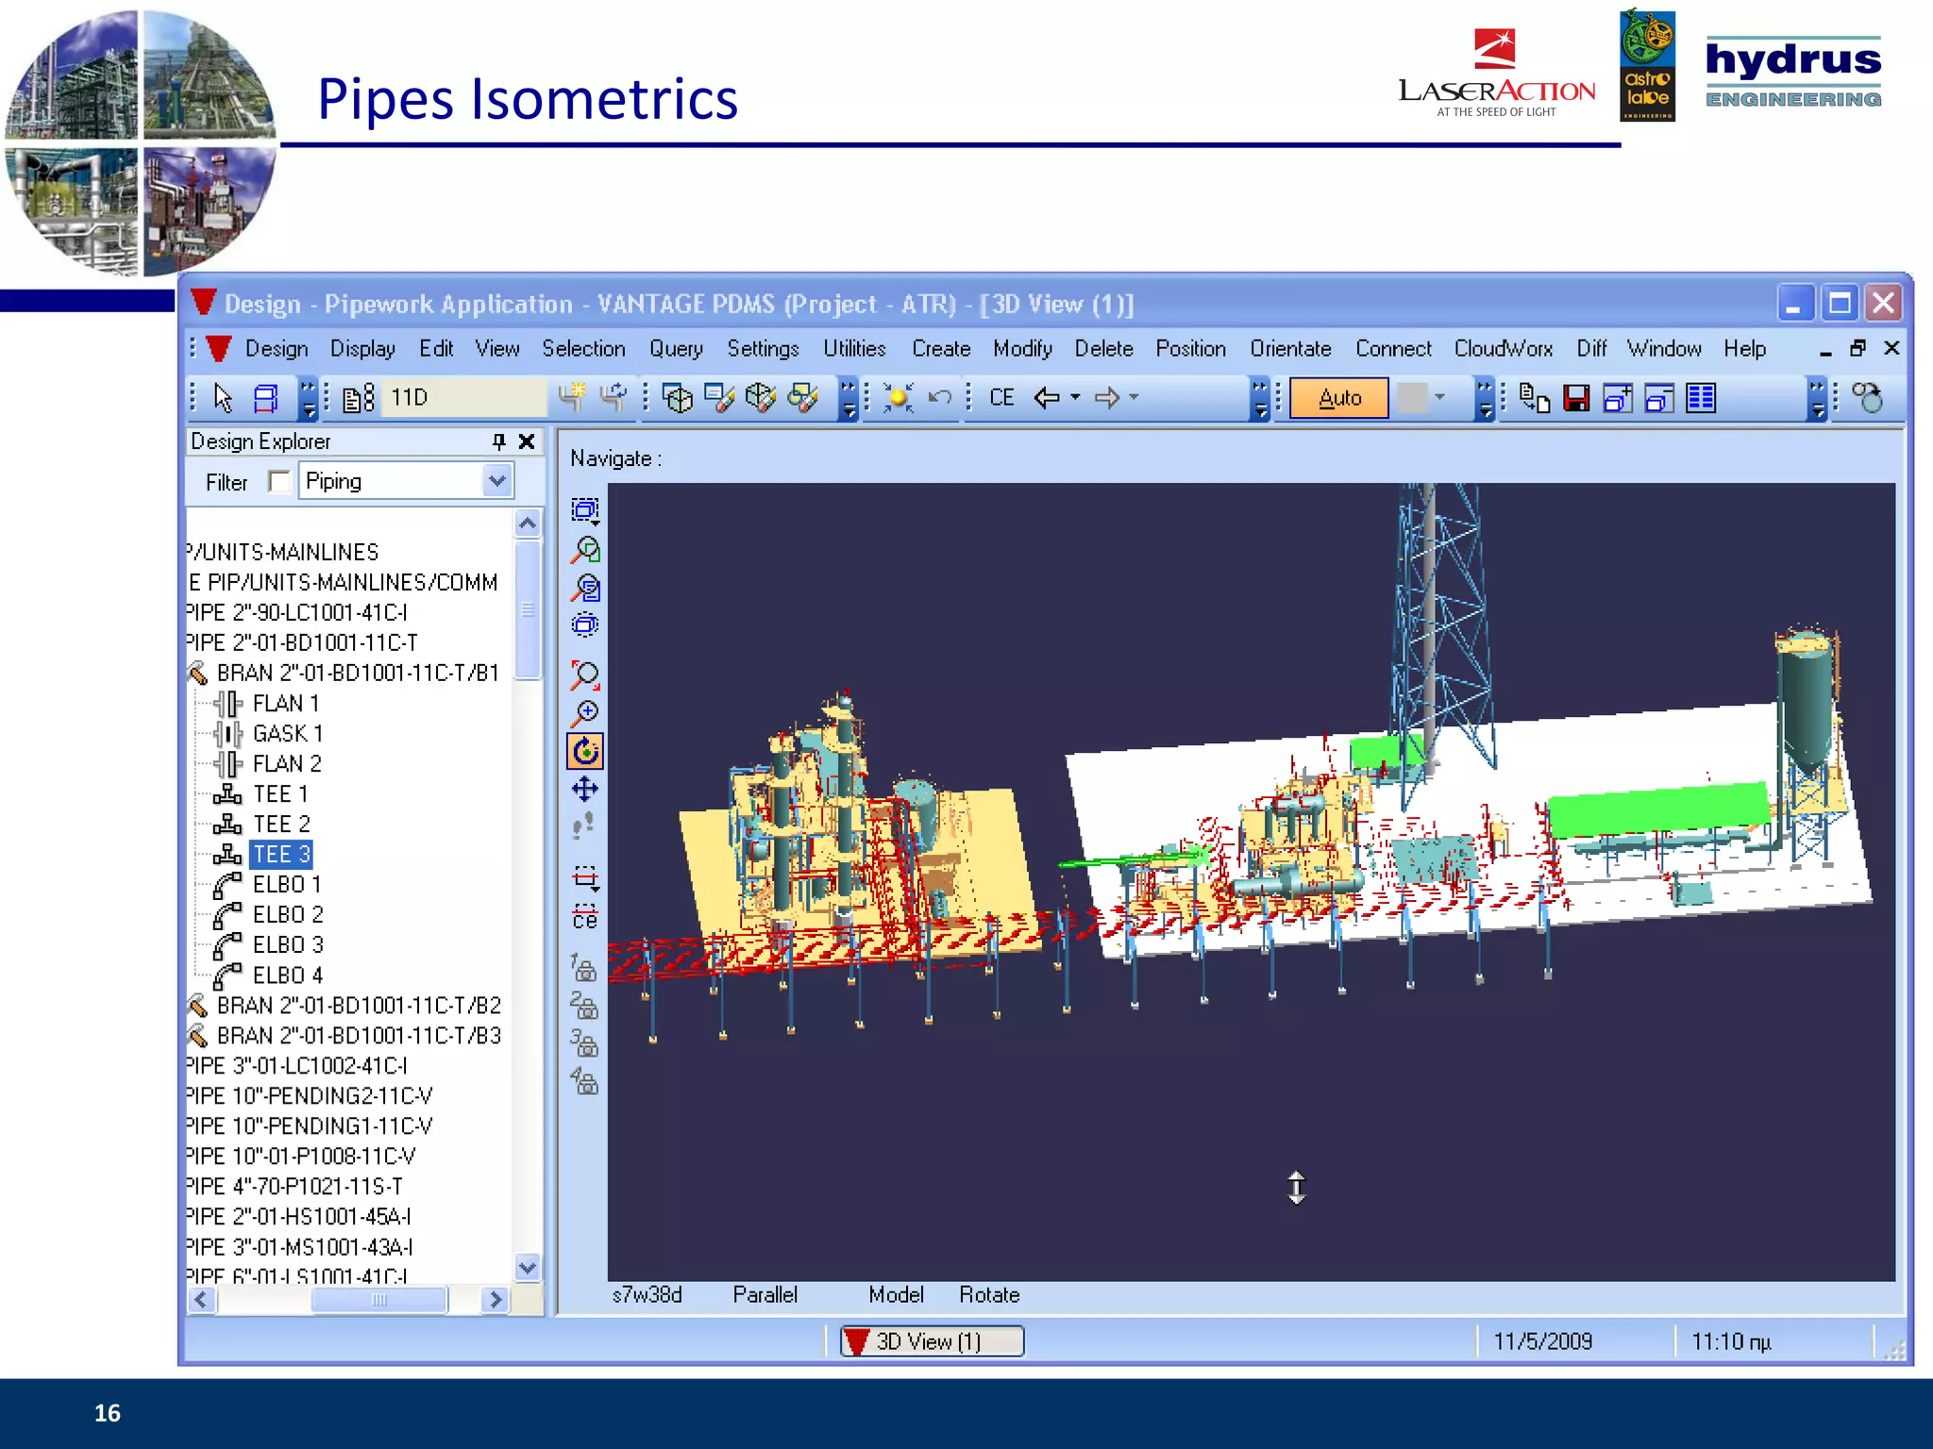Click the undo arrow icon
Image resolution: width=1933 pixels, height=1449 pixels.
click(939, 397)
